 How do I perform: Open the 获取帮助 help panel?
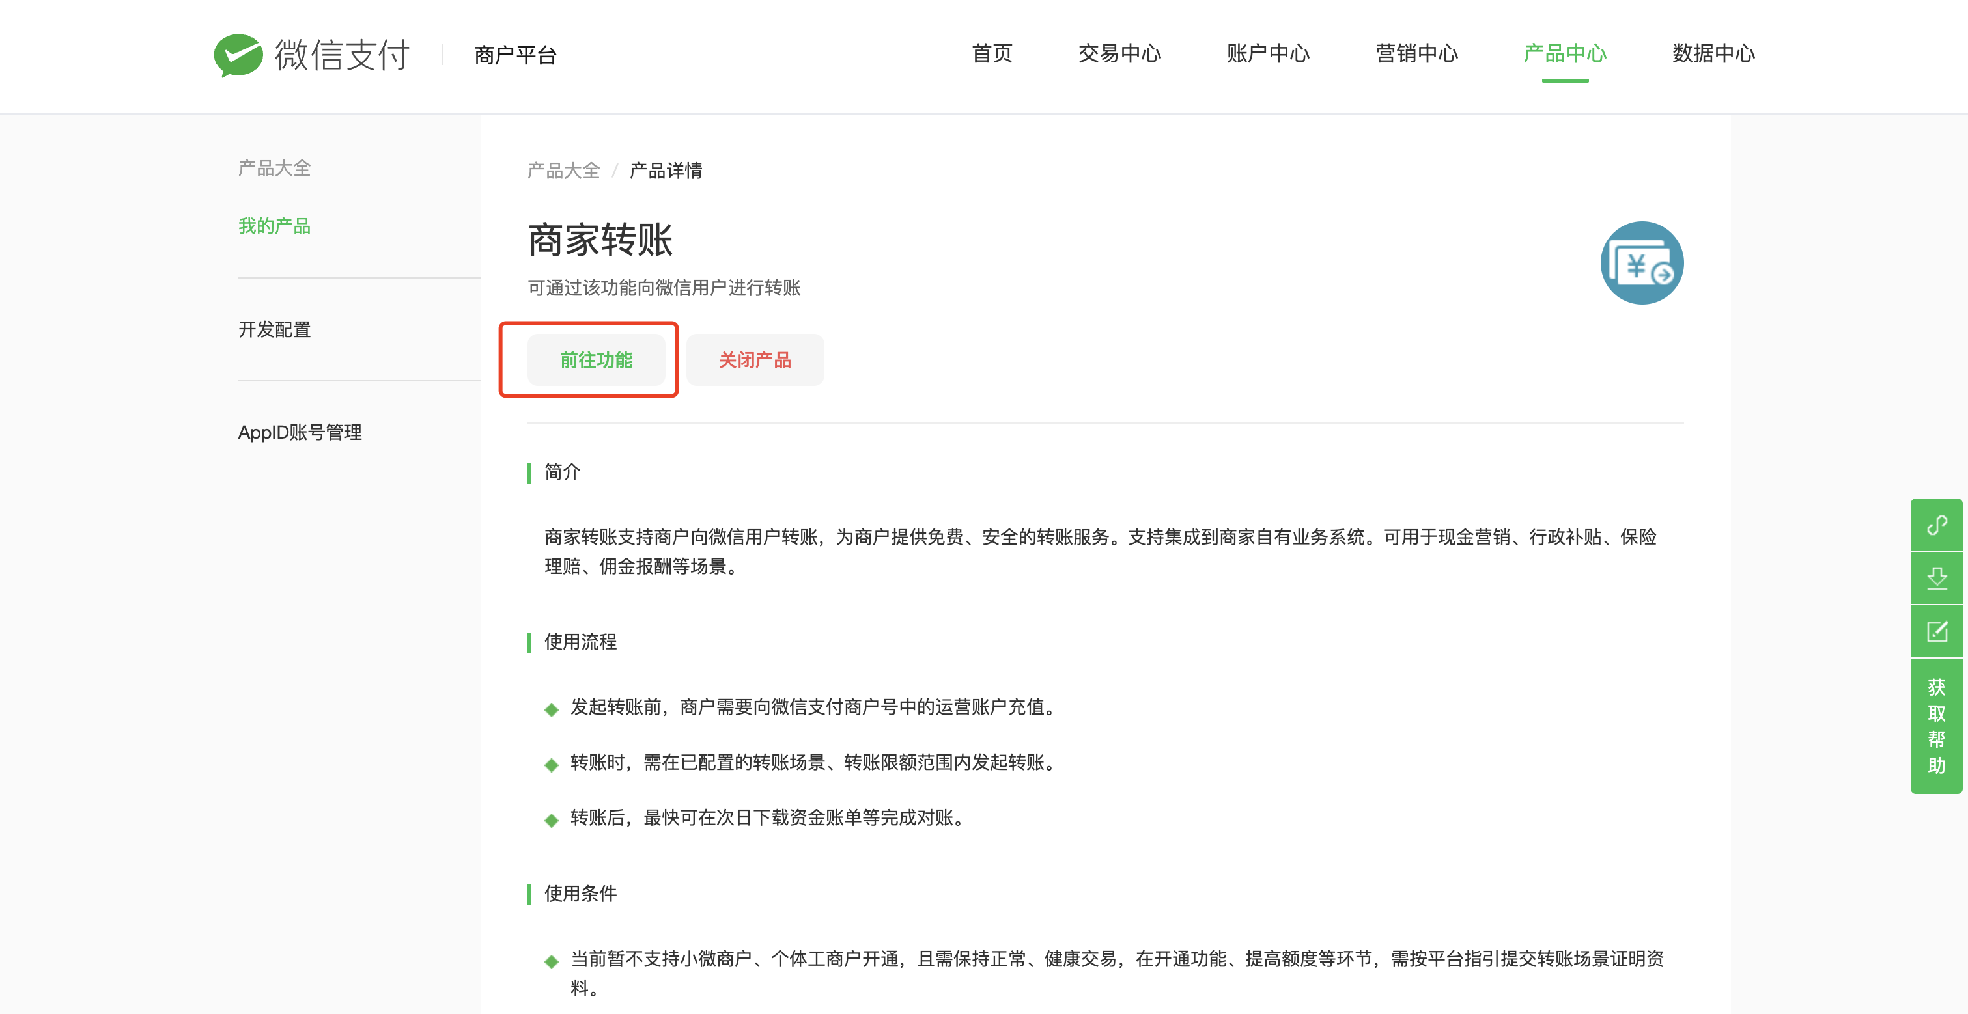[x=1937, y=726]
